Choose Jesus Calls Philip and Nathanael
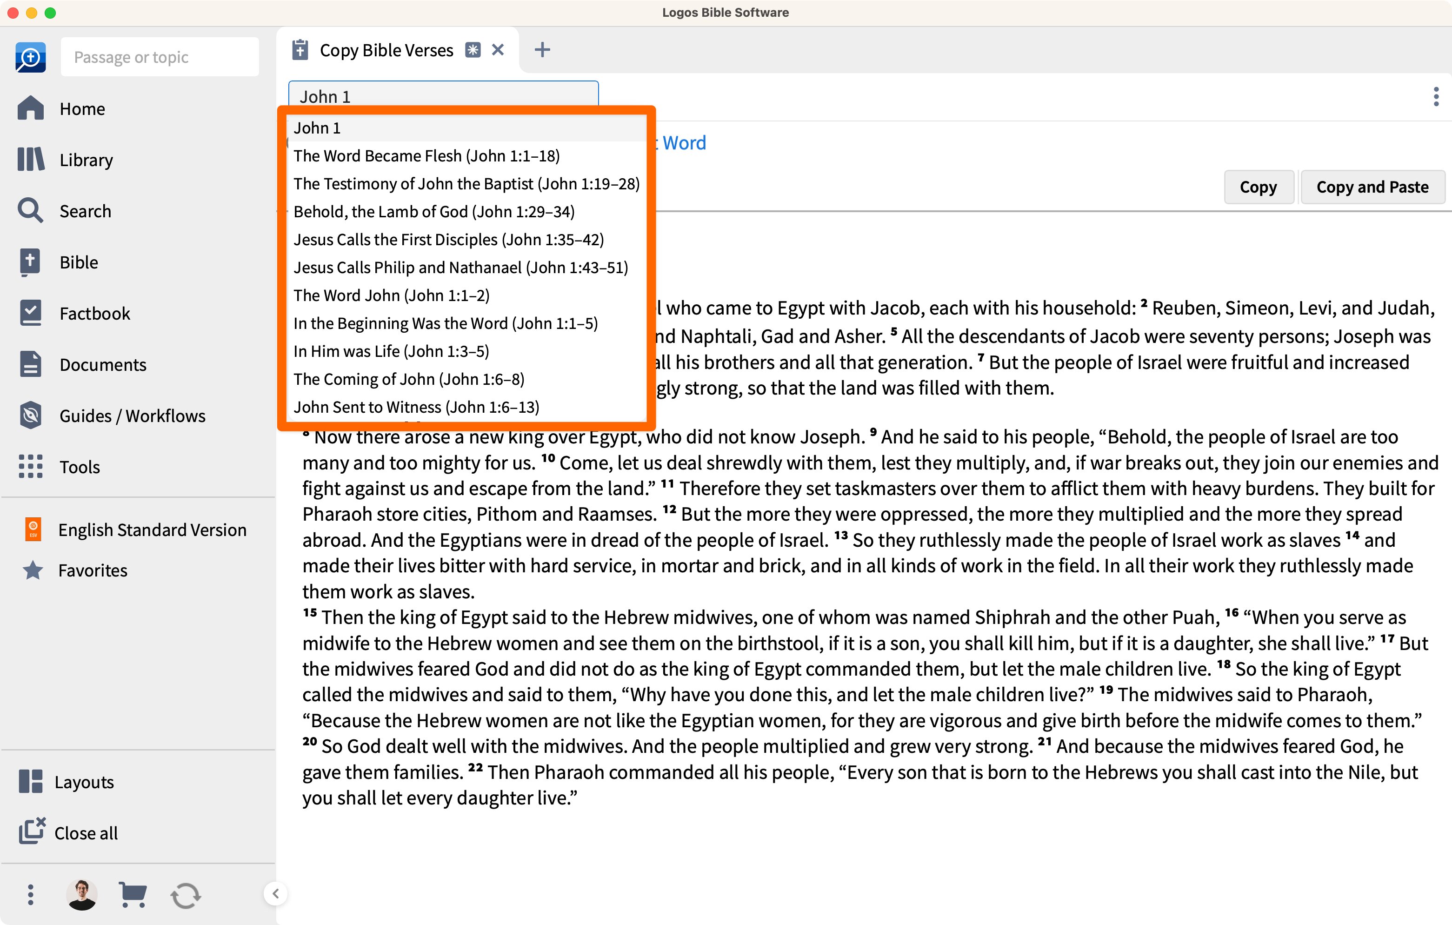Image resolution: width=1452 pixels, height=925 pixels. [x=466, y=267]
